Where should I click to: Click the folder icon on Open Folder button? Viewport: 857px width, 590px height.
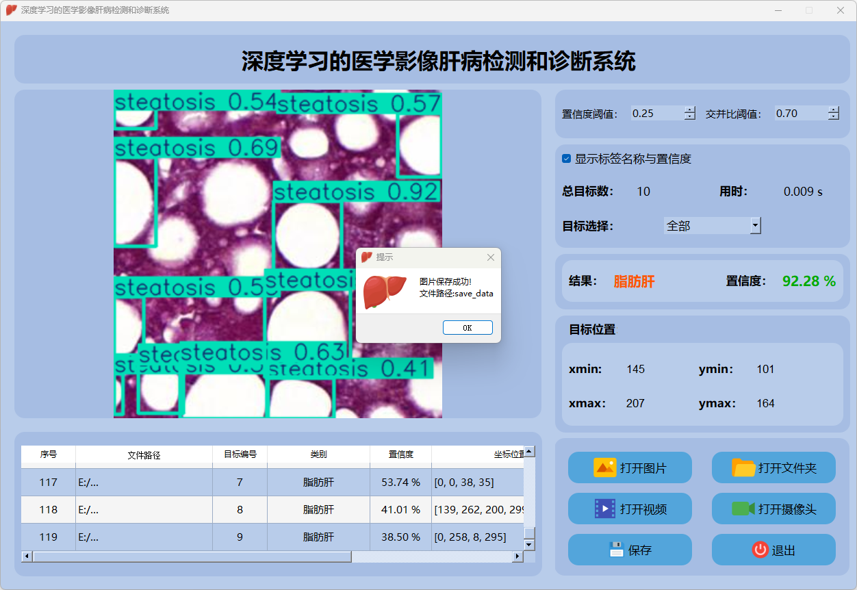[x=743, y=468]
